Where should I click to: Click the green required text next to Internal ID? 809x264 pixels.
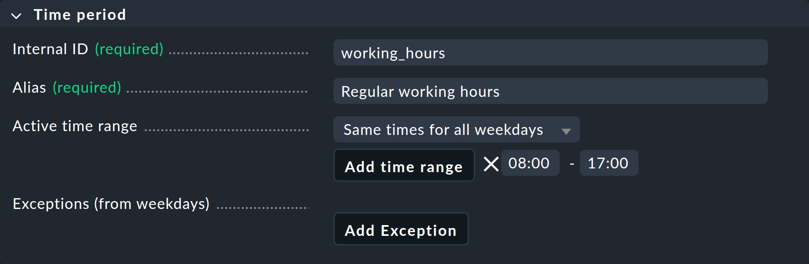[x=129, y=49]
